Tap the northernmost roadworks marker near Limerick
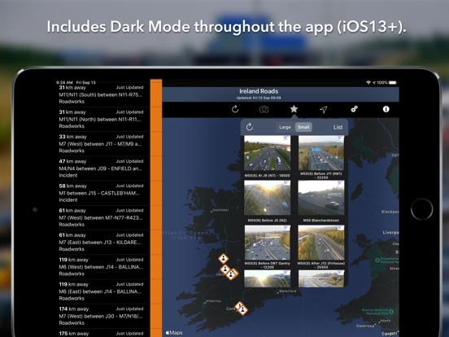Screen dimensions: 449x337 click(224, 259)
